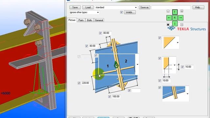Click the Load button
The width and height of the screenshot is (210, 118).
click(x=88, y=8)
